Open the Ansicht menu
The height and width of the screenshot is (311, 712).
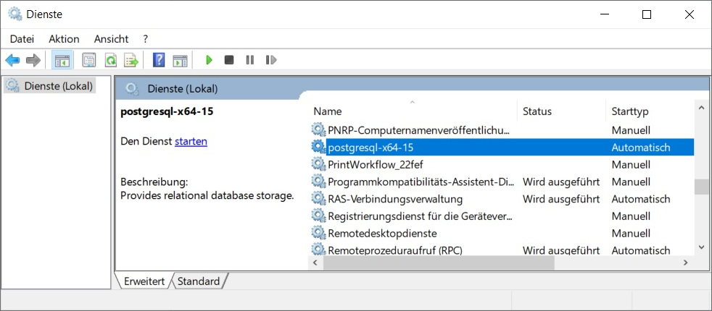click(111, 39)
